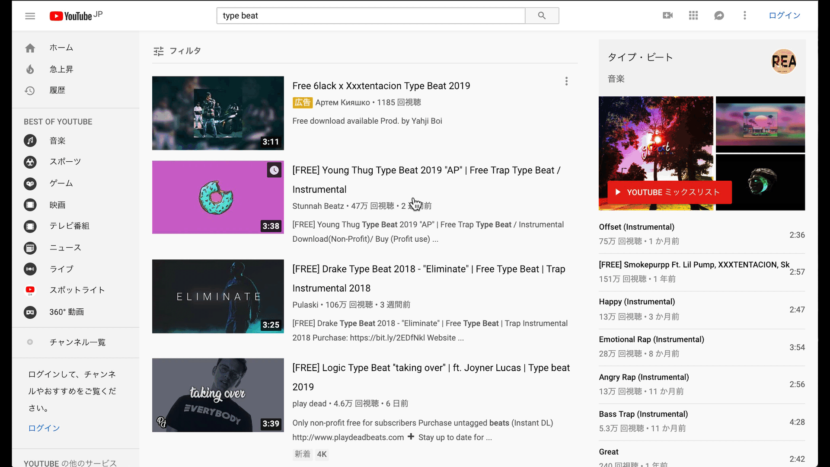Play the YOUTUBE ミックスリスト button
The height and width of the screenshot is (467, 830).
(x=669, y=192)
